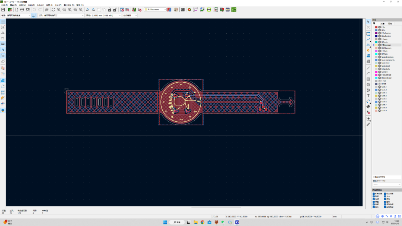Viewport: 402px width, 226px height.
Task: Save the board with the disk icon
Action: 3,10
